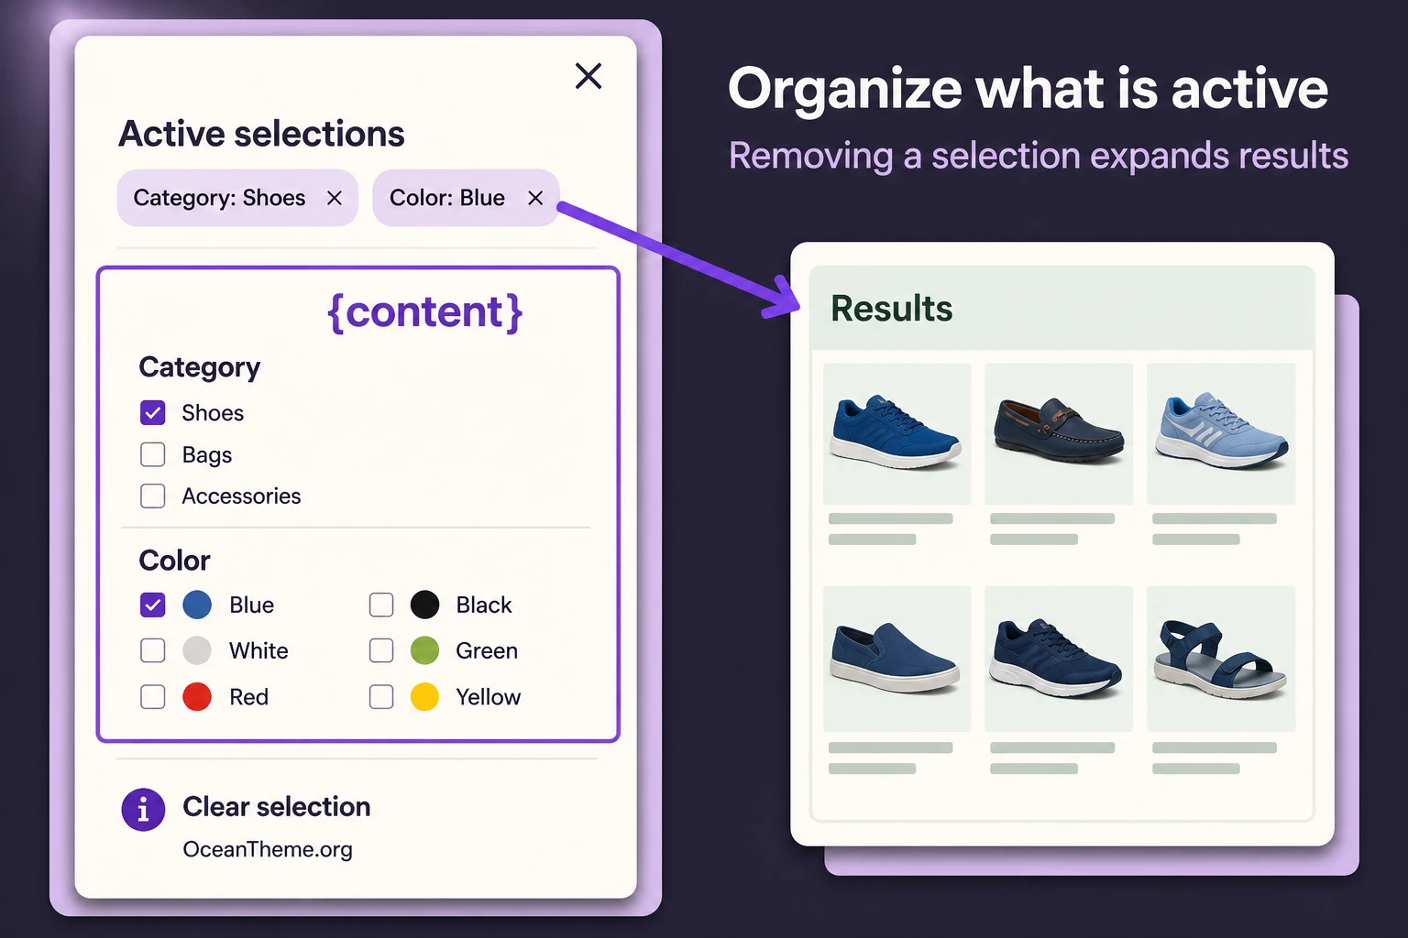The height and width of the screenshot is (938, 1408).
Task: Open the navy loafer result
Action: pos(1059,434)
